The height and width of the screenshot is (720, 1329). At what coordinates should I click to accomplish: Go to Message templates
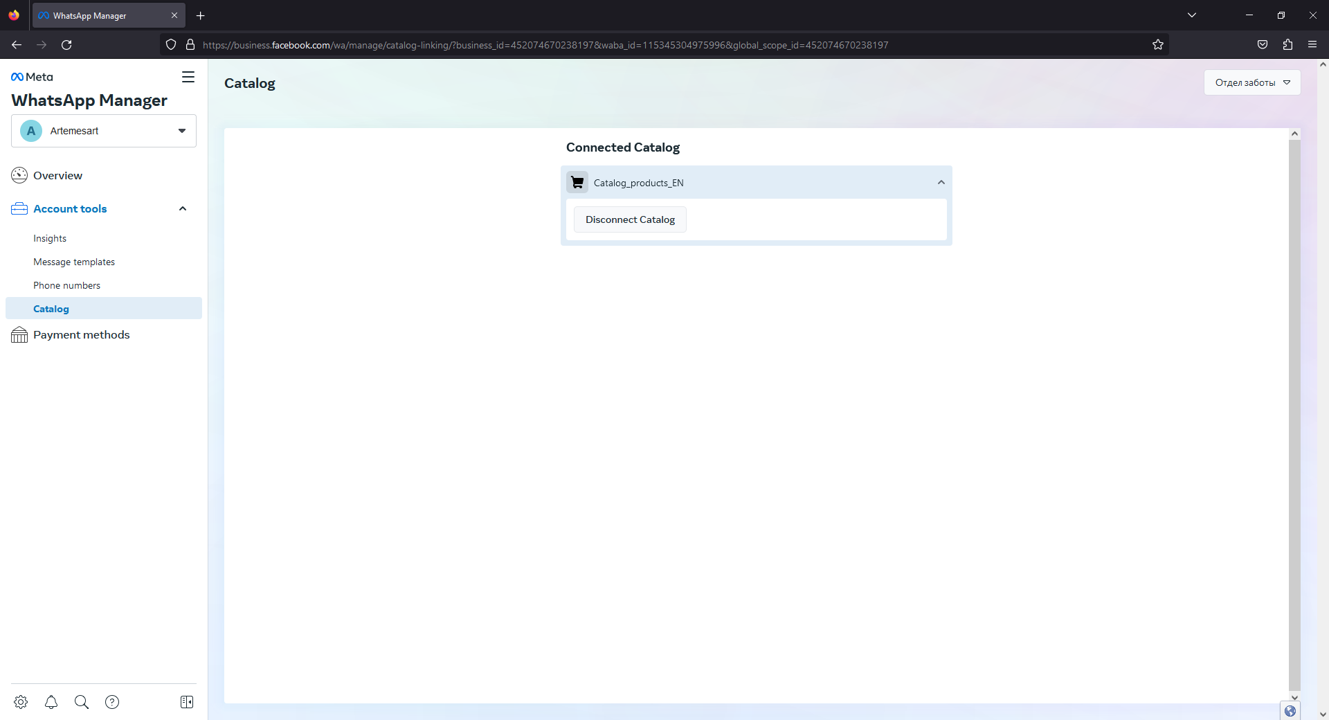point(74,262)
